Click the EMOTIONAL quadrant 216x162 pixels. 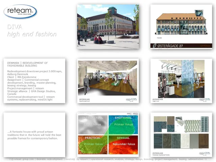point(123,125)
